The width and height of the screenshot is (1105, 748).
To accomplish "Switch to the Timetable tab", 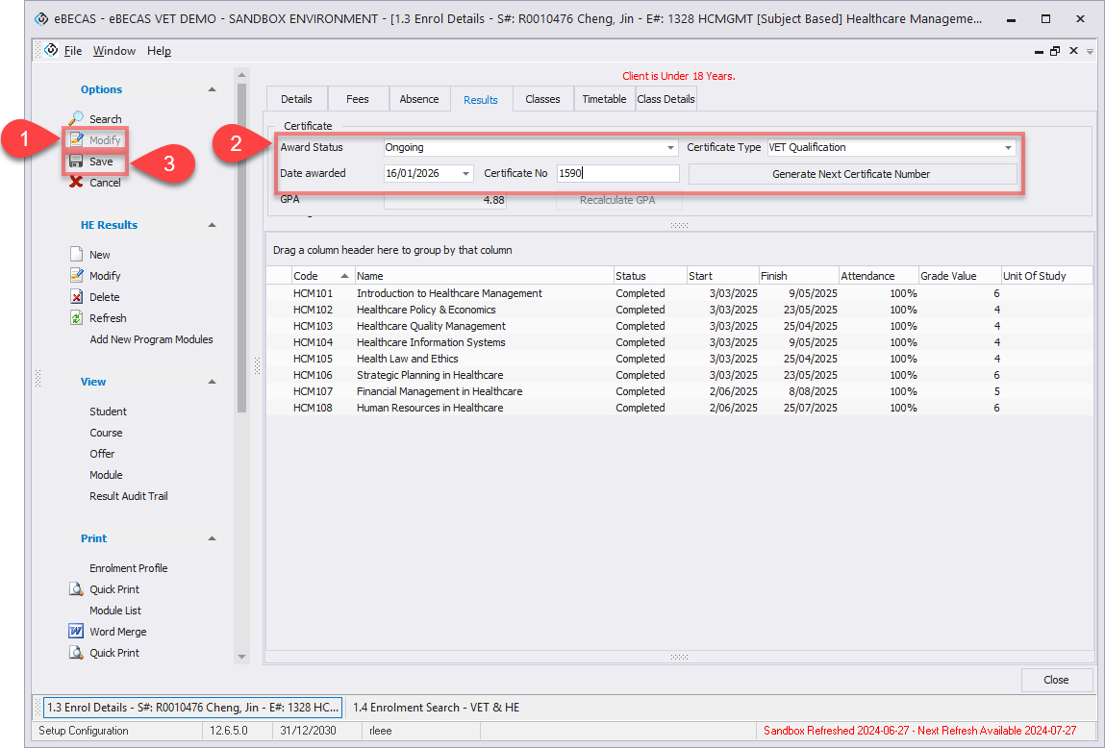I will point(604,99).
